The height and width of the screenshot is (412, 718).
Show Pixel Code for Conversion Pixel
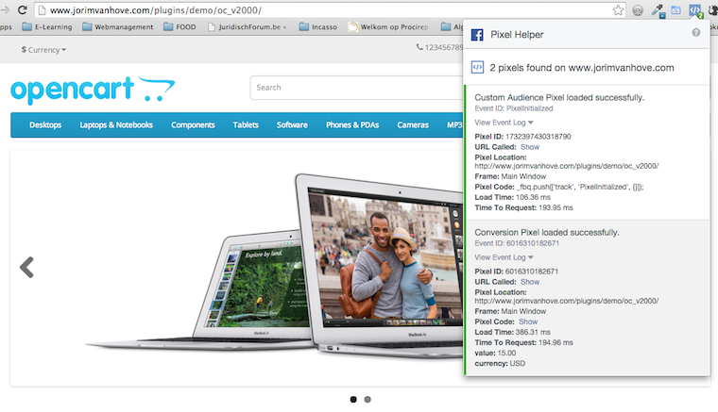click(528, 321)
